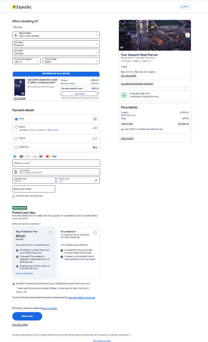Open the Select traveler dropdown
Image resolution: width=208 pixels, height=342 pixels.
tap(56, 35)
